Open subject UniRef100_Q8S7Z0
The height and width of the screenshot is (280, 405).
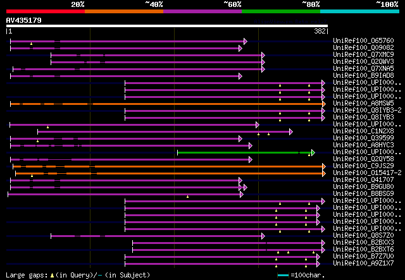coord(363,236)
